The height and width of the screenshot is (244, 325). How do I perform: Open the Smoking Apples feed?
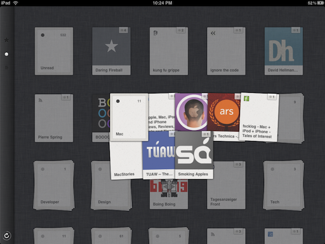194,155
